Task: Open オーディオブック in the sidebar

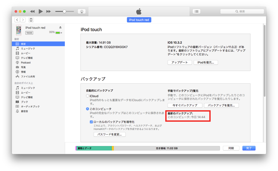Action: click(x=38, y=107)
